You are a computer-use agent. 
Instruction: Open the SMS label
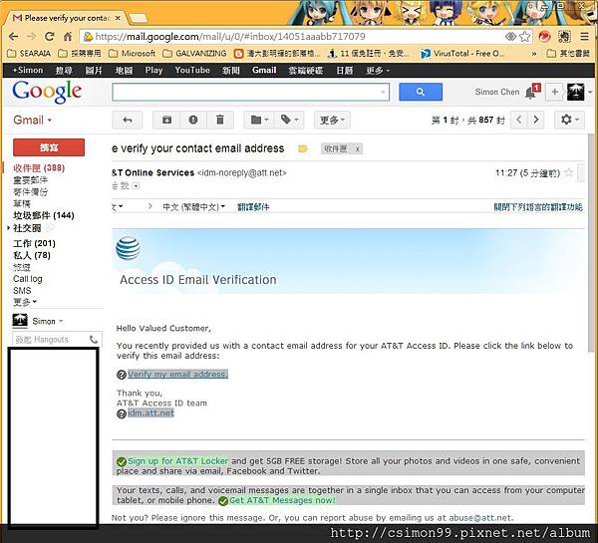click(x=22, y=291)
